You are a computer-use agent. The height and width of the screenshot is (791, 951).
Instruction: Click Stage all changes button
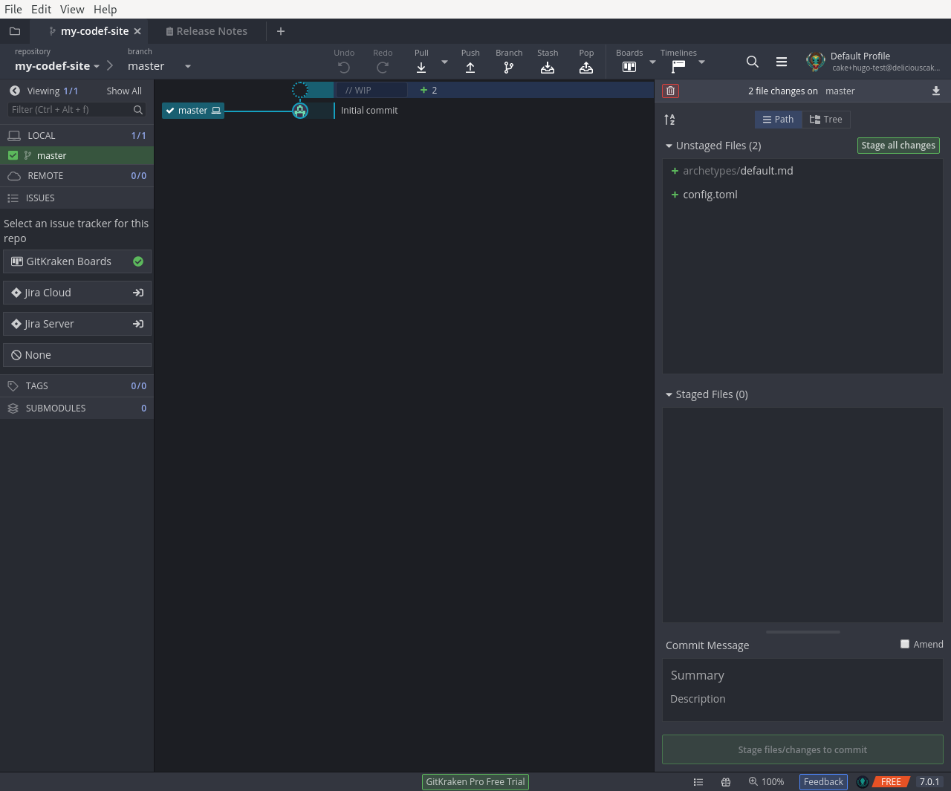898,146
